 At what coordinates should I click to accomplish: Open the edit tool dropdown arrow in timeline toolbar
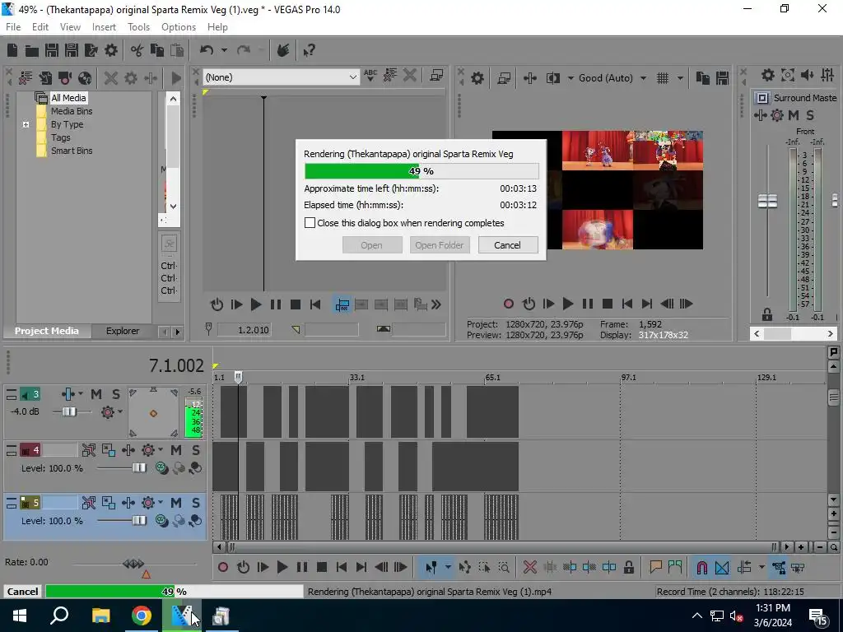click(x=447, y=567)
